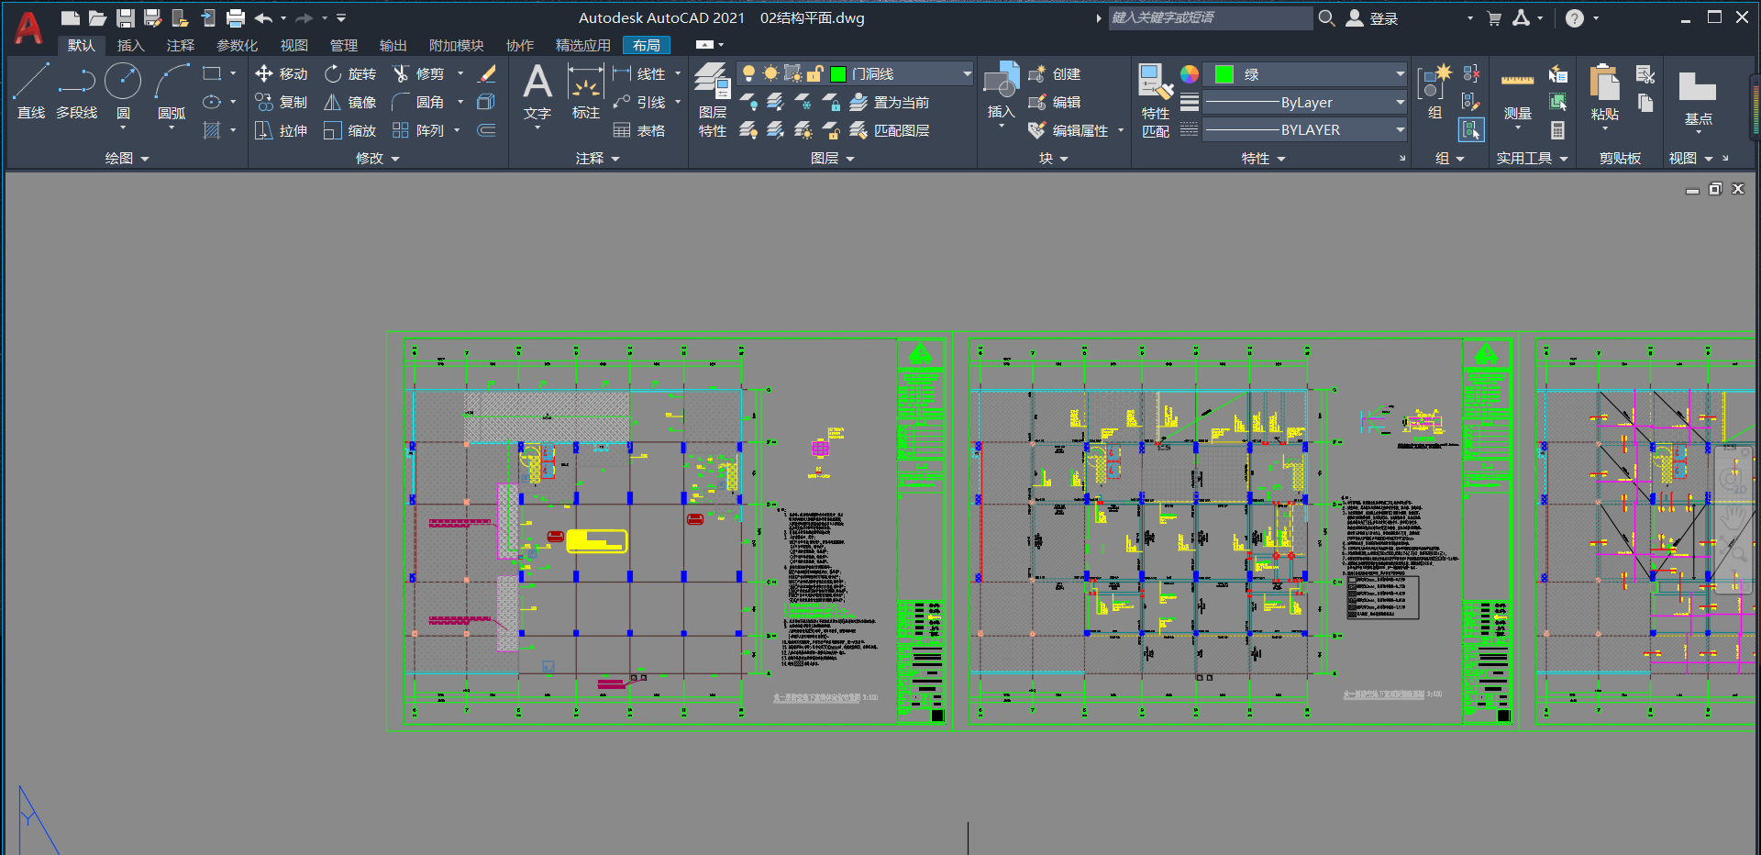
Task: Click the Save icon in quick access toolbar
Action: (x=126, y=17)
